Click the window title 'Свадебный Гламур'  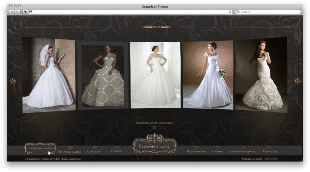[x=155, y=7]
